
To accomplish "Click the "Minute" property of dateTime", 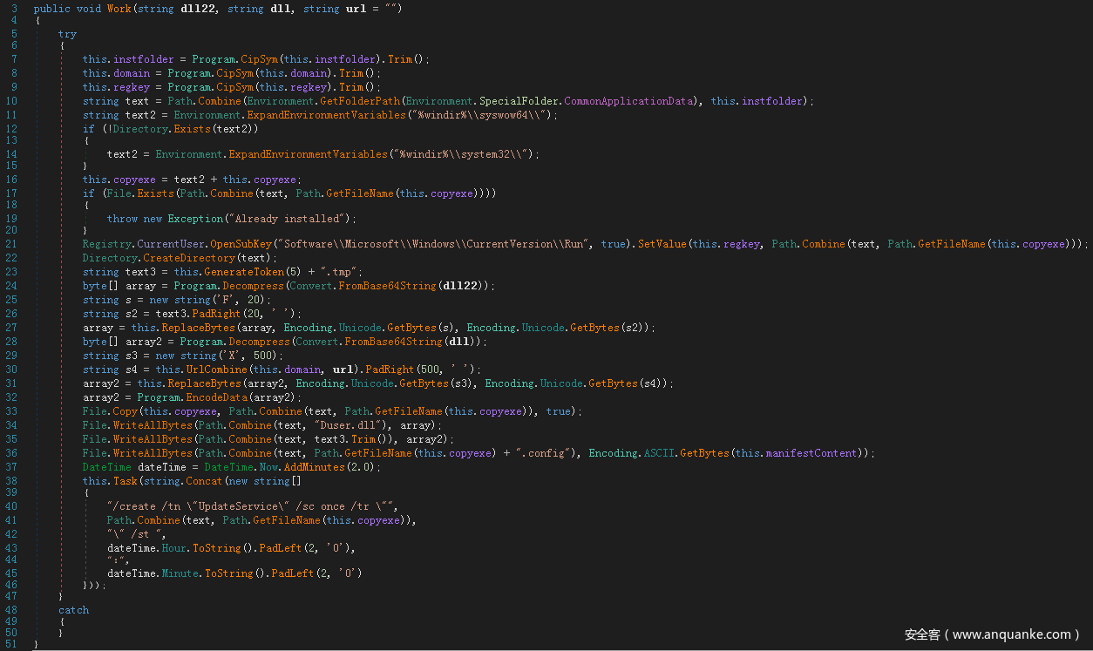I will coord(180,573).
